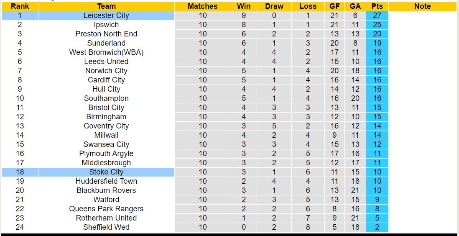
Task: Select the Loss column header
Action: 308,6
